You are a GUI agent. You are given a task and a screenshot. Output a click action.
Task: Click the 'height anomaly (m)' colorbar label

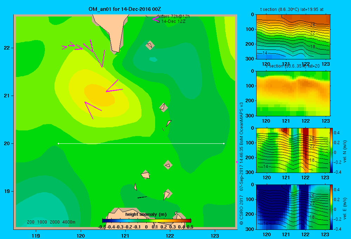pyautogui.click(x=146, y=214)
